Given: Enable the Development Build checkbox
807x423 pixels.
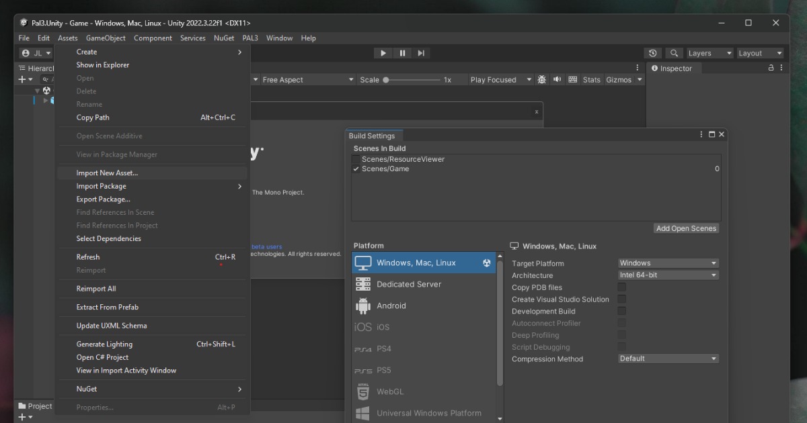Looking at the screenshot, I should click(x=621, y=311).
